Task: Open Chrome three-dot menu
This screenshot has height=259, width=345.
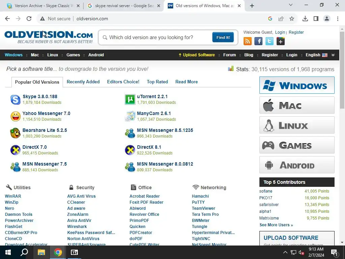Action: pyautogui.click(x=338, y=19)
